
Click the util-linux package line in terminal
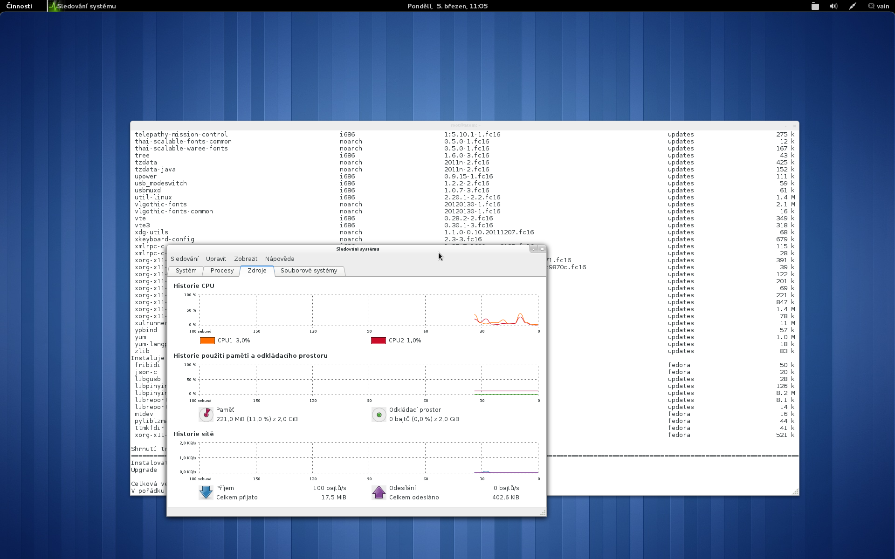[464, 198]
